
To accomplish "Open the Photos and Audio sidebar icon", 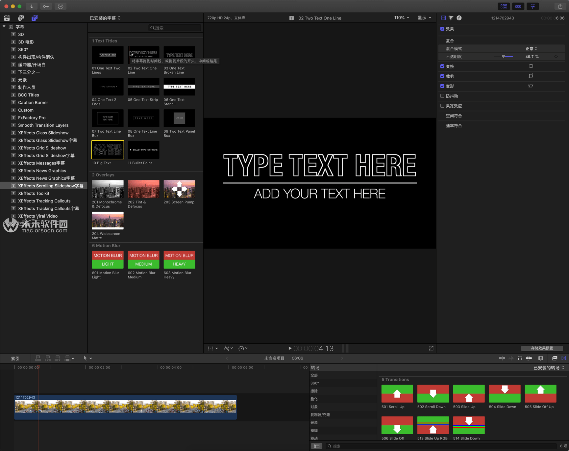I will [21, 18].
